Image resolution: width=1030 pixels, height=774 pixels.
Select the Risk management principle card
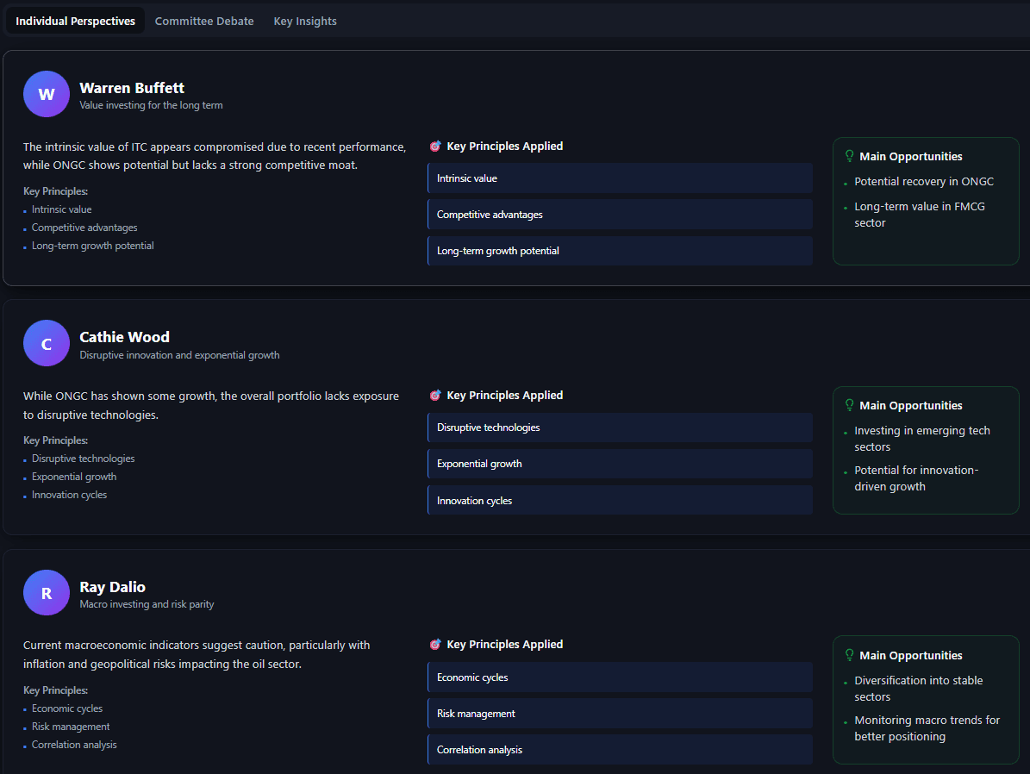(x=619, y=713)
